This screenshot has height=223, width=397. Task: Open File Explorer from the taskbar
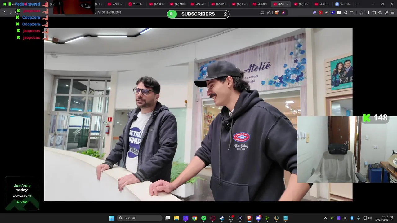coord(176,218)
